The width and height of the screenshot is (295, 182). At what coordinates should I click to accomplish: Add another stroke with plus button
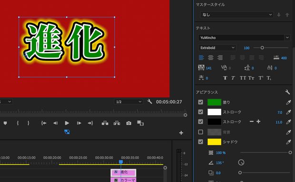click(258, 121)
